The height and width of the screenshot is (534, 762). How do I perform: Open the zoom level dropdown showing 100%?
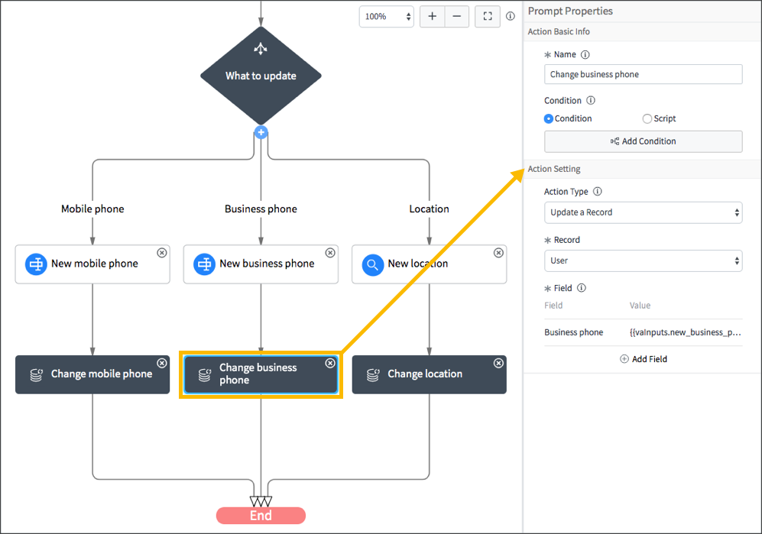pyautogui.click(x=386, y=16)
